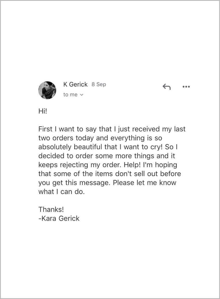The height and width of the screenshot is (299, 220).
Task: Tap K Gerick's profile photo
Action: 47,90
